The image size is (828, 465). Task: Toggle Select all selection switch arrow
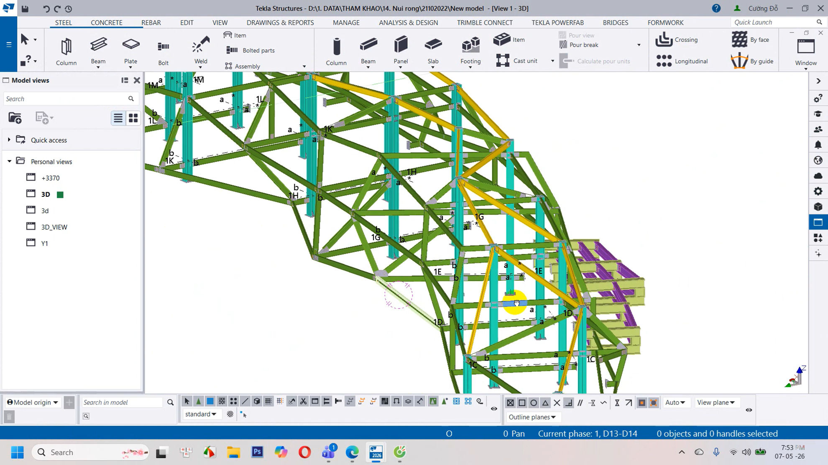[187, 401]
